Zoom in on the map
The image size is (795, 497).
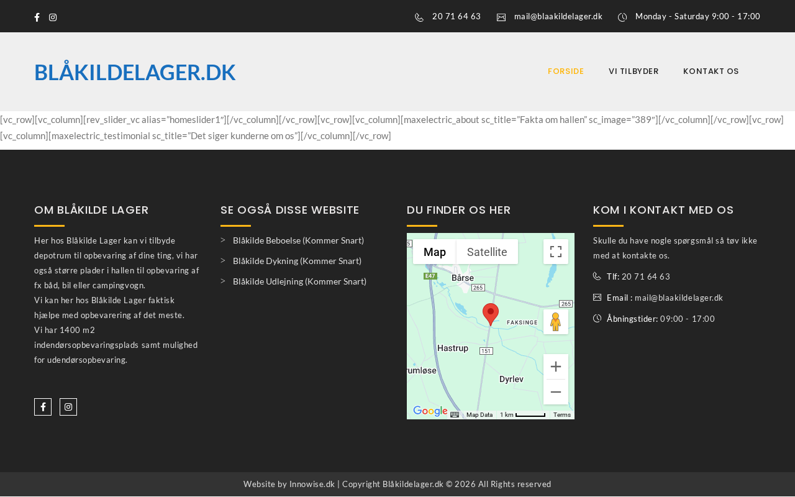coord(555,367)
